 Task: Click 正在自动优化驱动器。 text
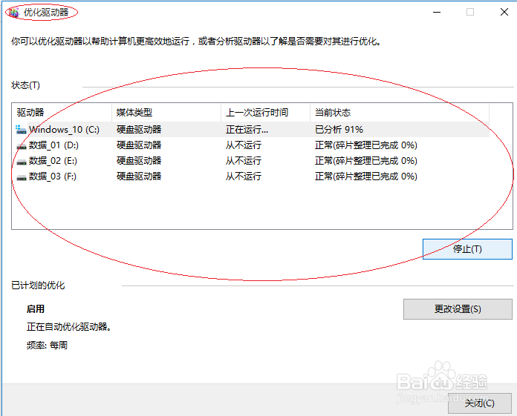point(69,327)
